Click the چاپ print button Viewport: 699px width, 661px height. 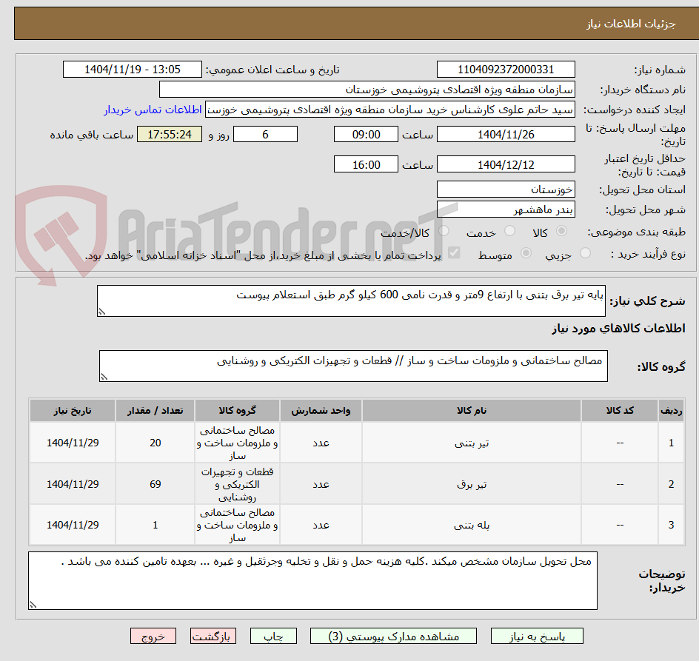coord(273,636)
